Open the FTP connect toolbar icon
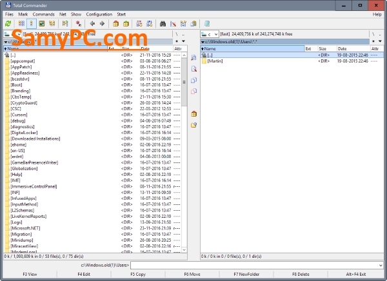 pos(139,24)
